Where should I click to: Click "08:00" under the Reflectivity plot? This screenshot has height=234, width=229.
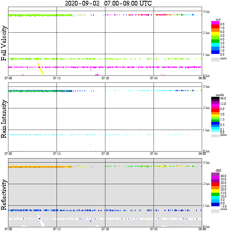pyautogui.click(x=202, y=229)
